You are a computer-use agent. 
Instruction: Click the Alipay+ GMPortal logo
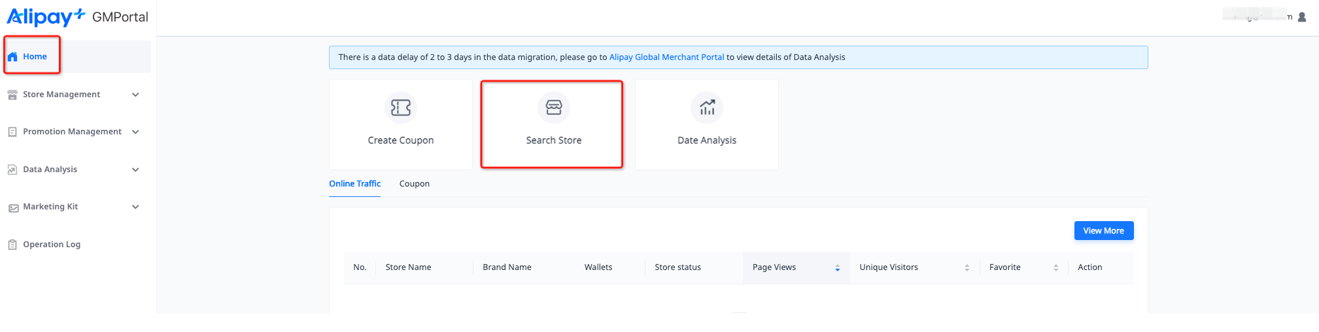(x=77, y=17)
